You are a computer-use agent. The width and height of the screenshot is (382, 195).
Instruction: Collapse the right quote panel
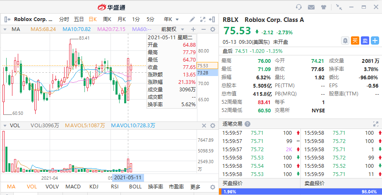click(212, 19)
